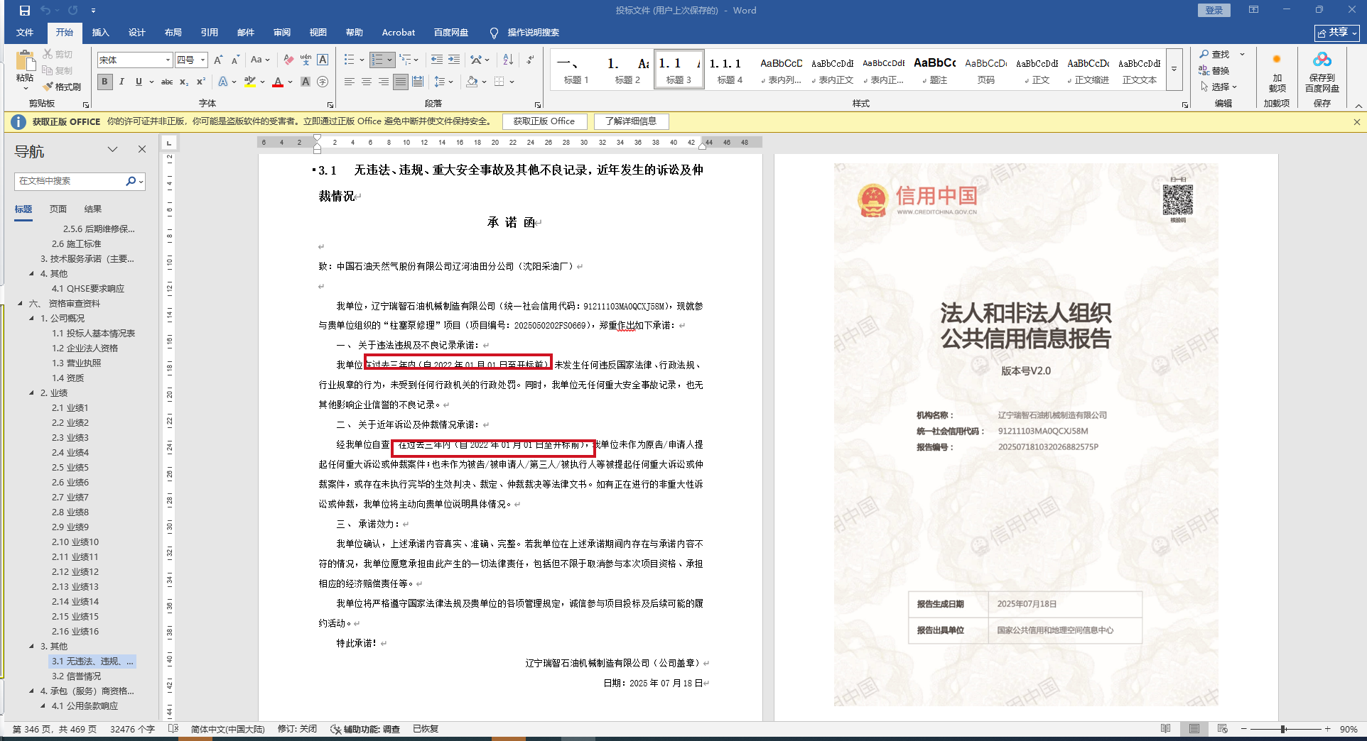Switch to the 审阅 ribbon tab

click(x=282, y=33)
